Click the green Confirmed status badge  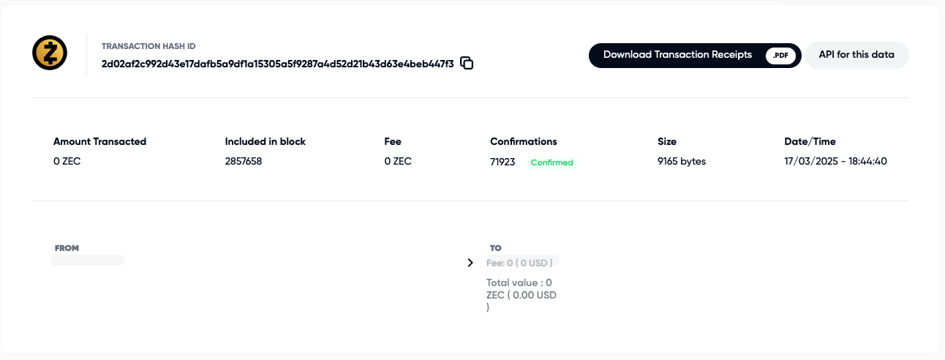click(551, 162)
